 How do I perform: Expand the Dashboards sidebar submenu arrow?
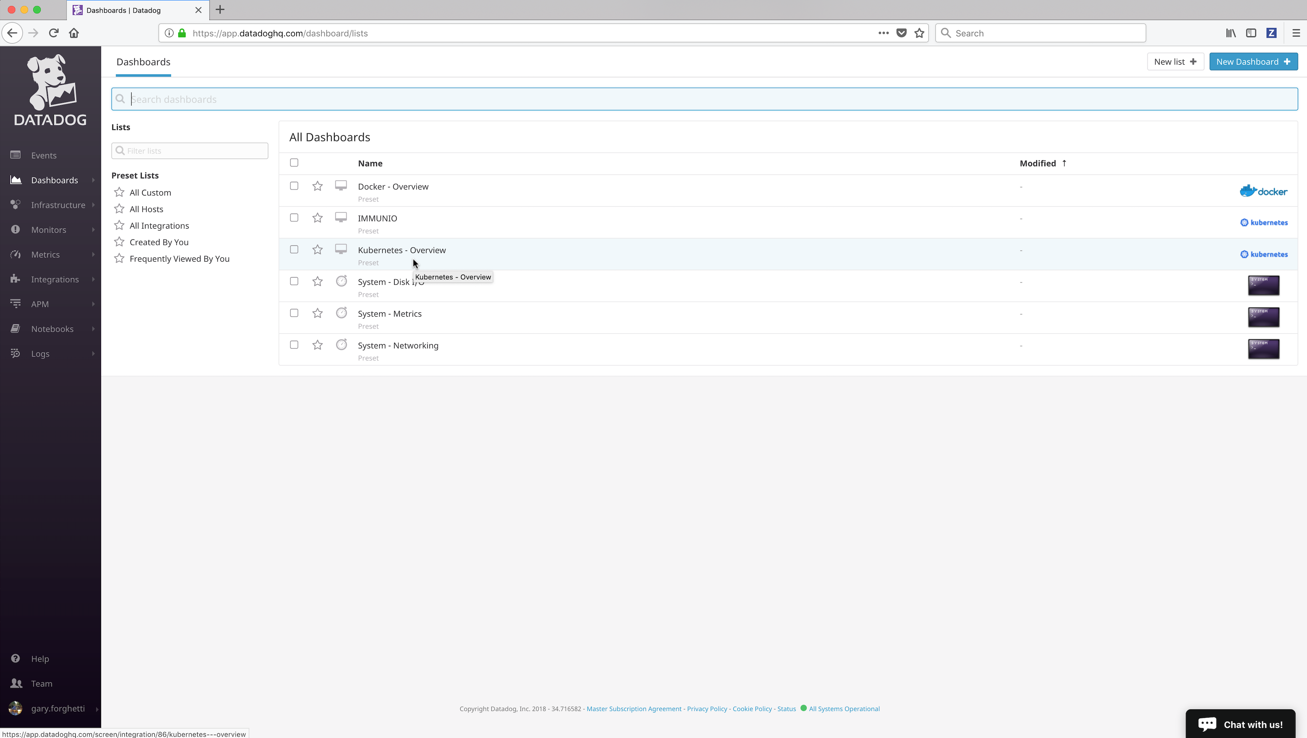(93, 180)
